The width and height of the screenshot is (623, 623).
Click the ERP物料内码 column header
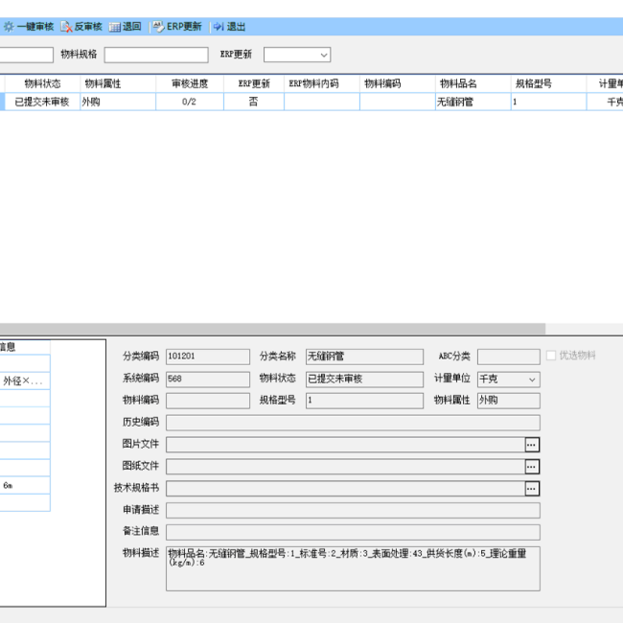pos(322,83)
